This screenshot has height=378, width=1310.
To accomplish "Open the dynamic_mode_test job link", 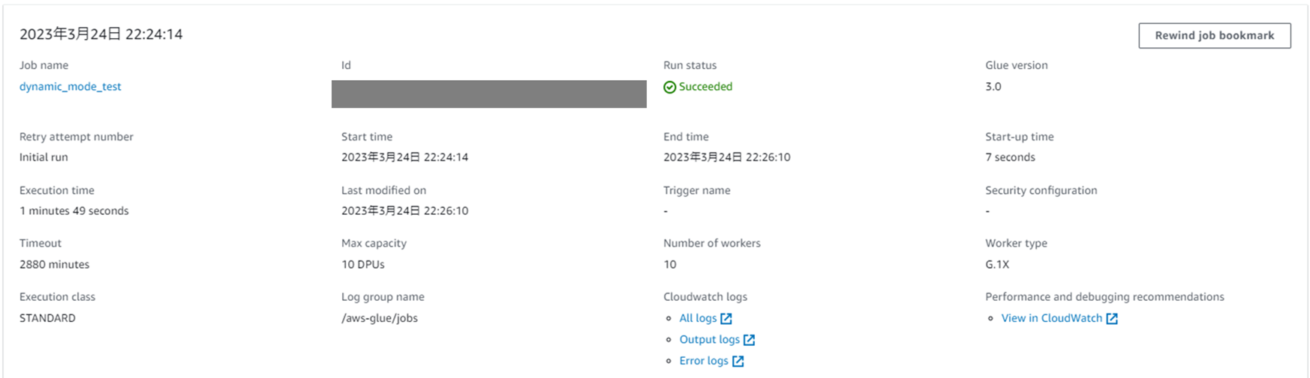I will (x=71, y=87).
